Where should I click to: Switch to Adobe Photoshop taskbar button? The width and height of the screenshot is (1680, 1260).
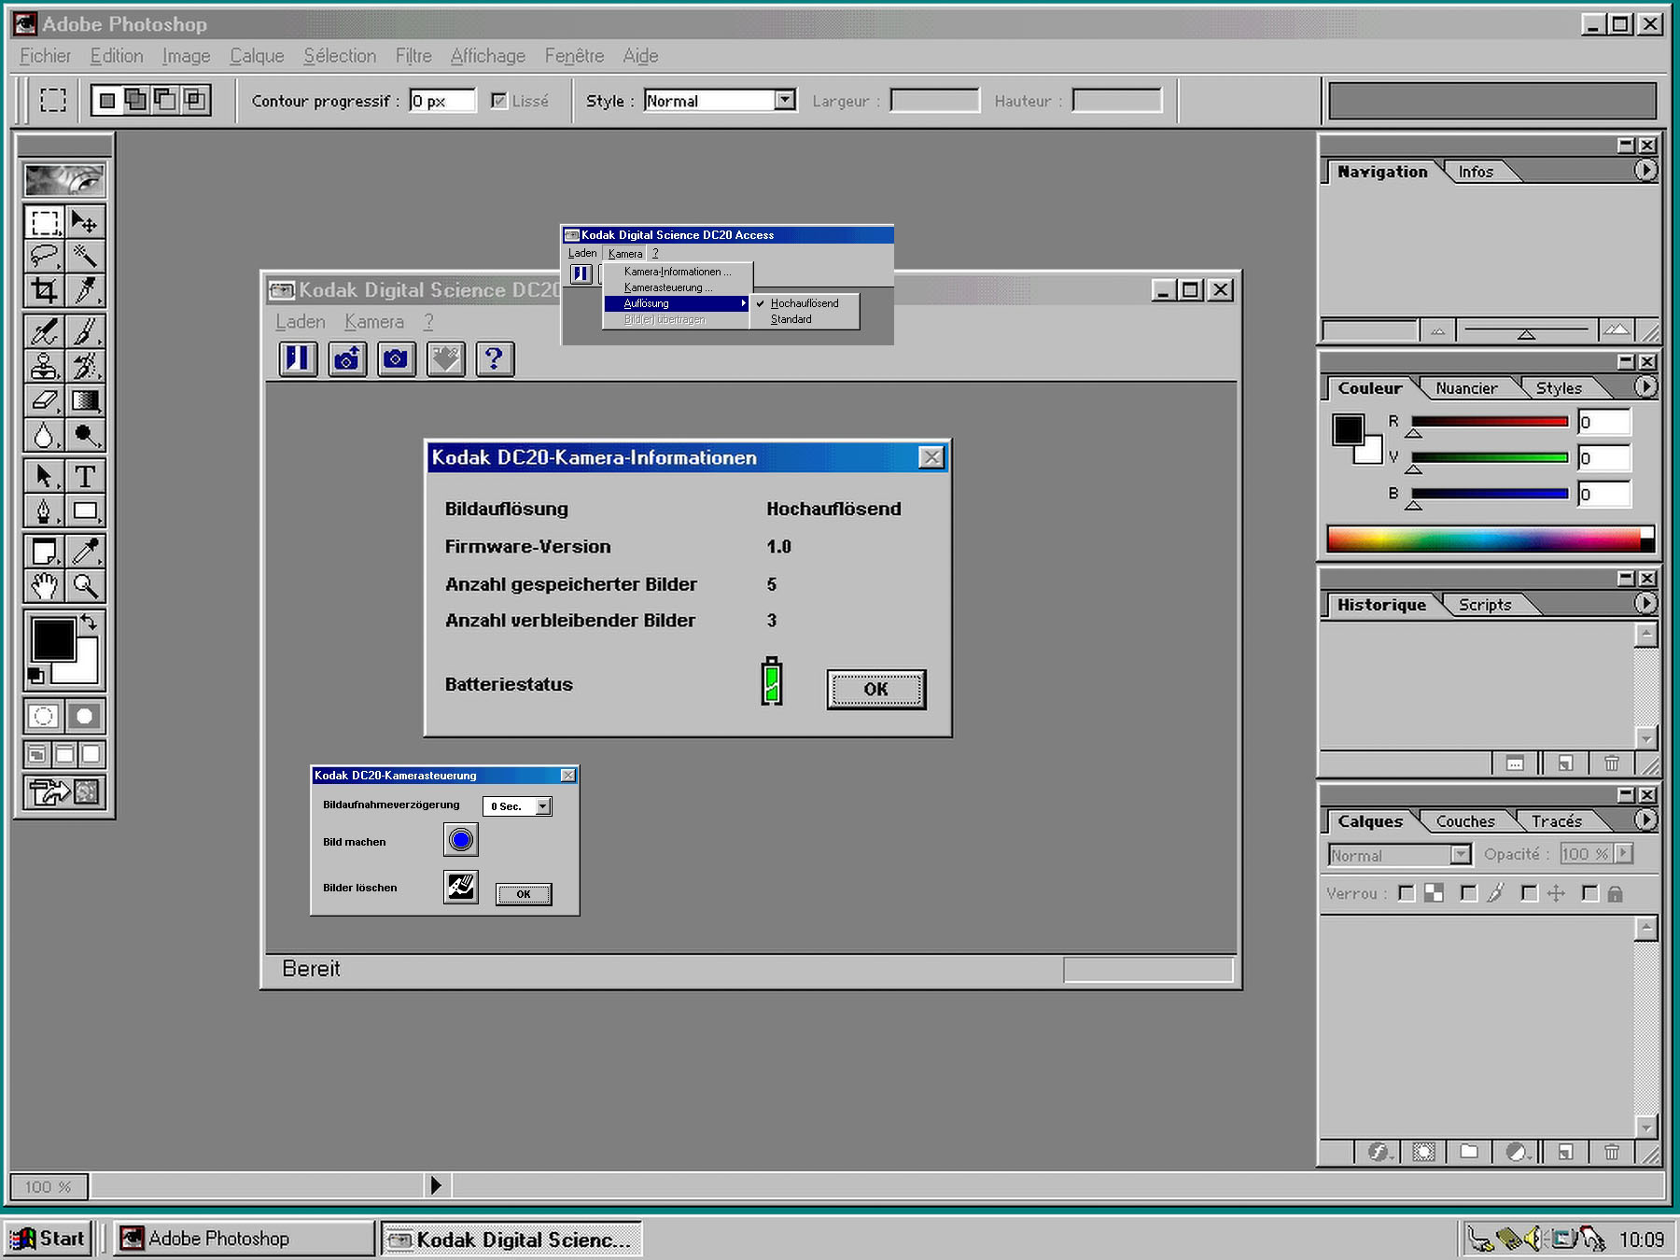245,1239
